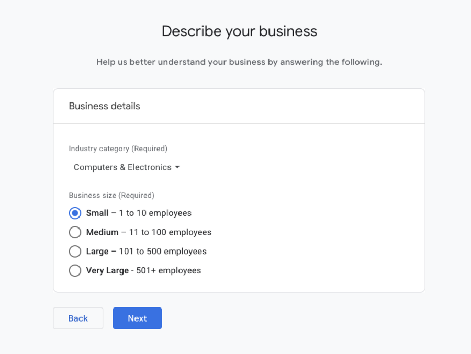Click the '501+ employees' label text
Viewport: 471px width, 354px height.
tap(169, 270)
